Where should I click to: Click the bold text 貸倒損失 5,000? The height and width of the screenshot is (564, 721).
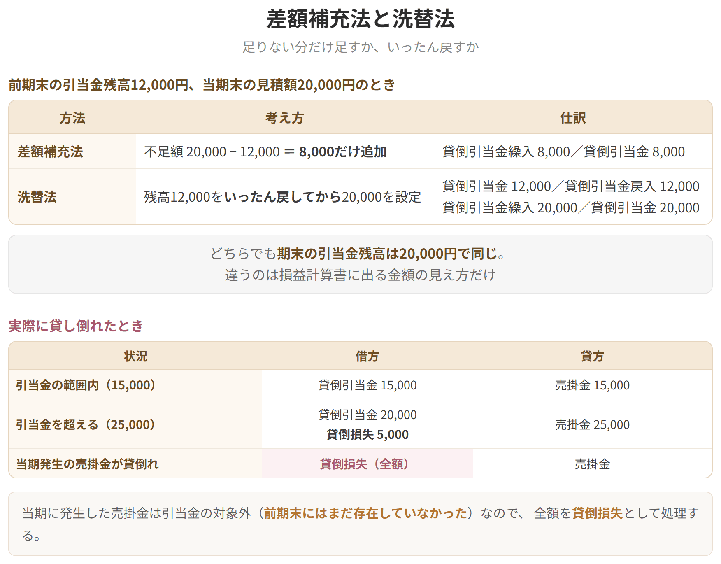367,434
